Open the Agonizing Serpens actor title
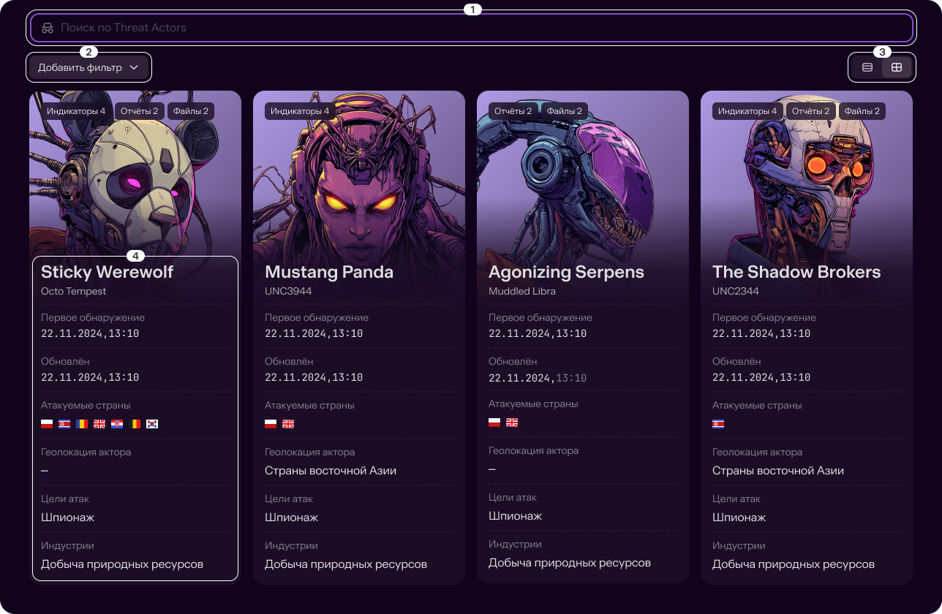 pos(566,272)
